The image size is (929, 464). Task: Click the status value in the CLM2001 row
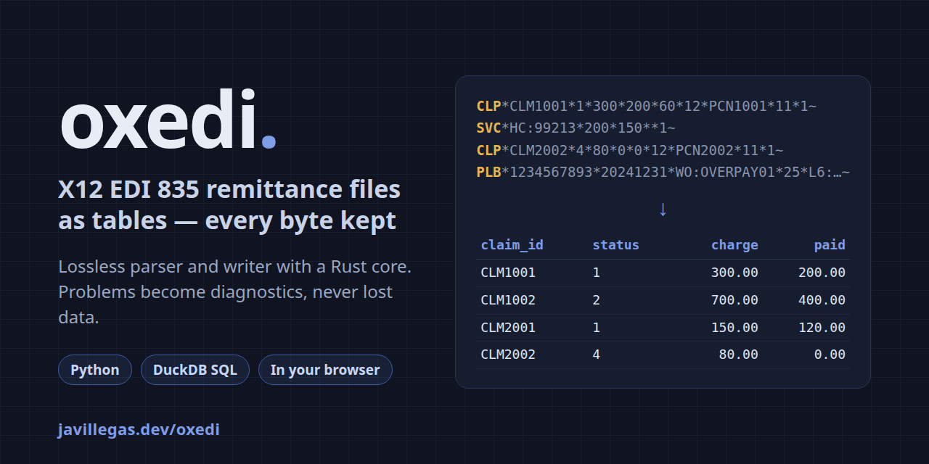click(597, 328)
